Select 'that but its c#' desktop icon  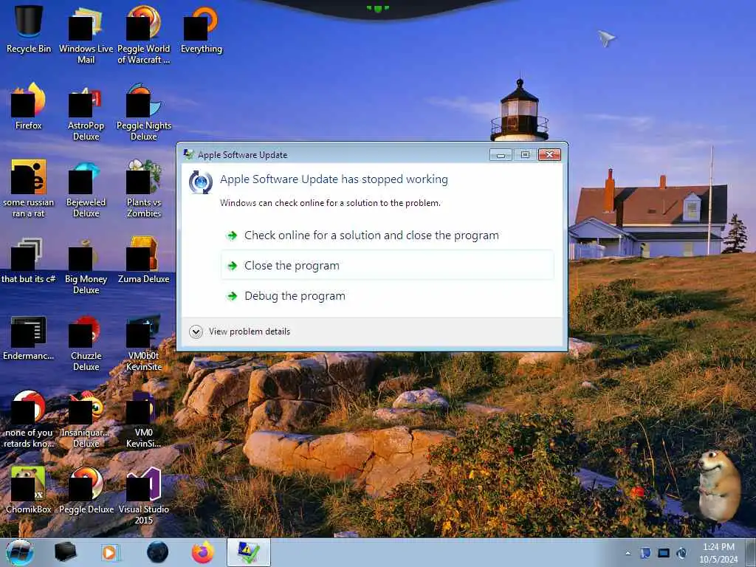(x=29, y=260)
